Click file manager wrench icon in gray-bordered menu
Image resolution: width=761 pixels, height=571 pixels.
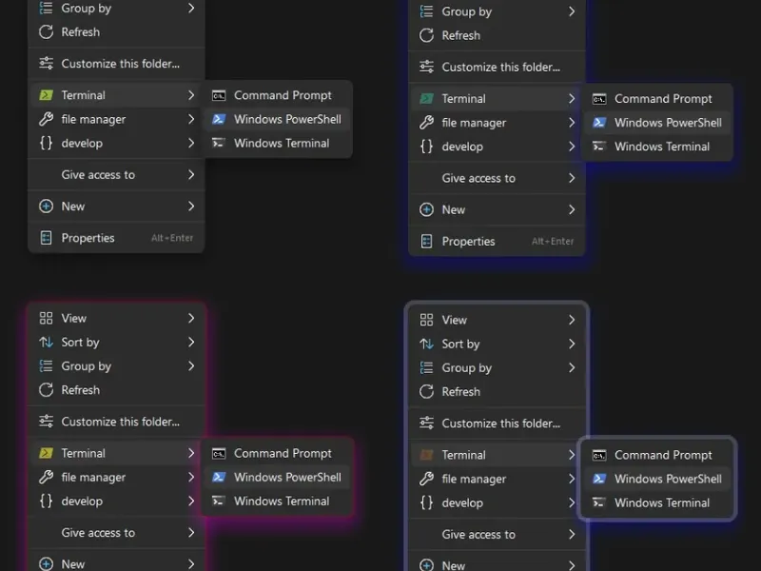pos(426,479)
